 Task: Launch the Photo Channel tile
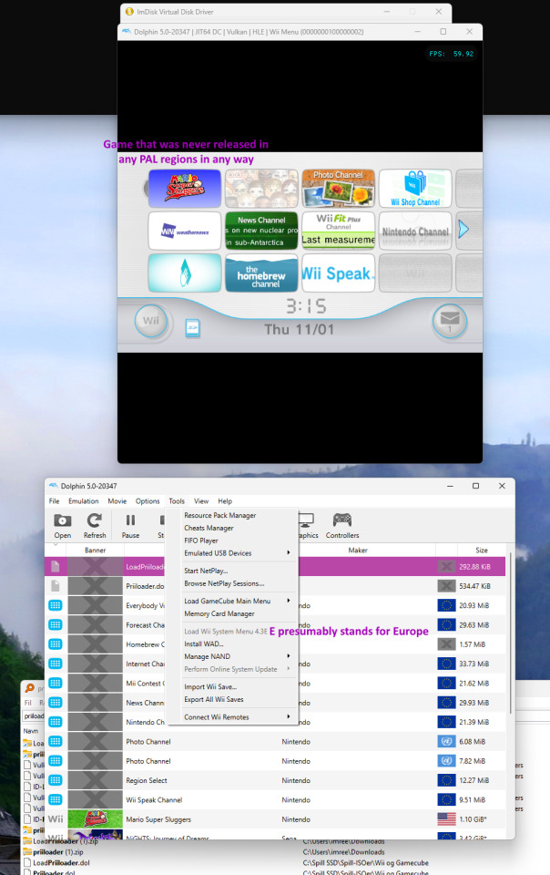click(x=338, y=188)
